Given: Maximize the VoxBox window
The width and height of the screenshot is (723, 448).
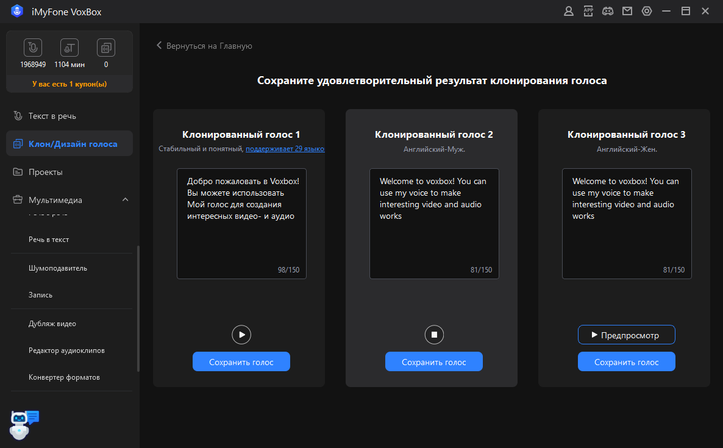Looking at the screenshot, I should tap(686, 11).
